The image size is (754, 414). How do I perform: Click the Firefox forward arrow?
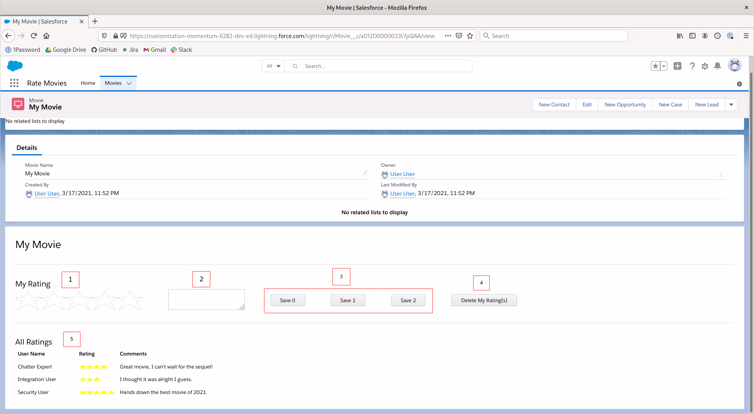[21, 36]
